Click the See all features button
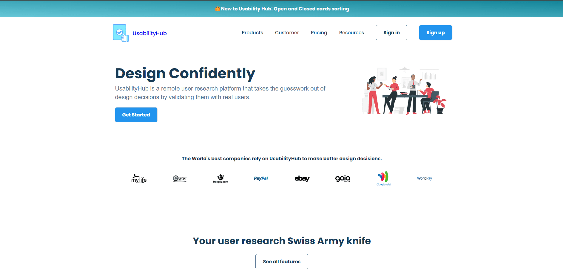The image size is (563, 271). click(282, 261)
